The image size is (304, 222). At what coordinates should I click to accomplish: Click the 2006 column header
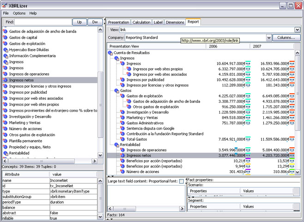coord(228,46)
